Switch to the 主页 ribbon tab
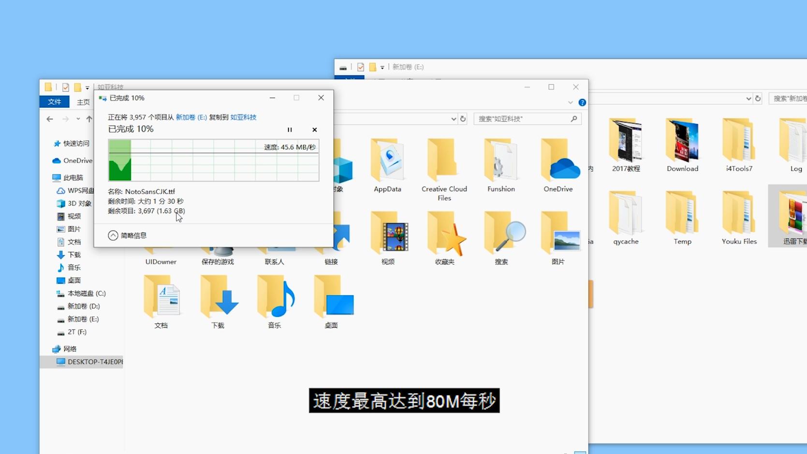807x454 pixels. pyautogui.click(x=83, y=102)
